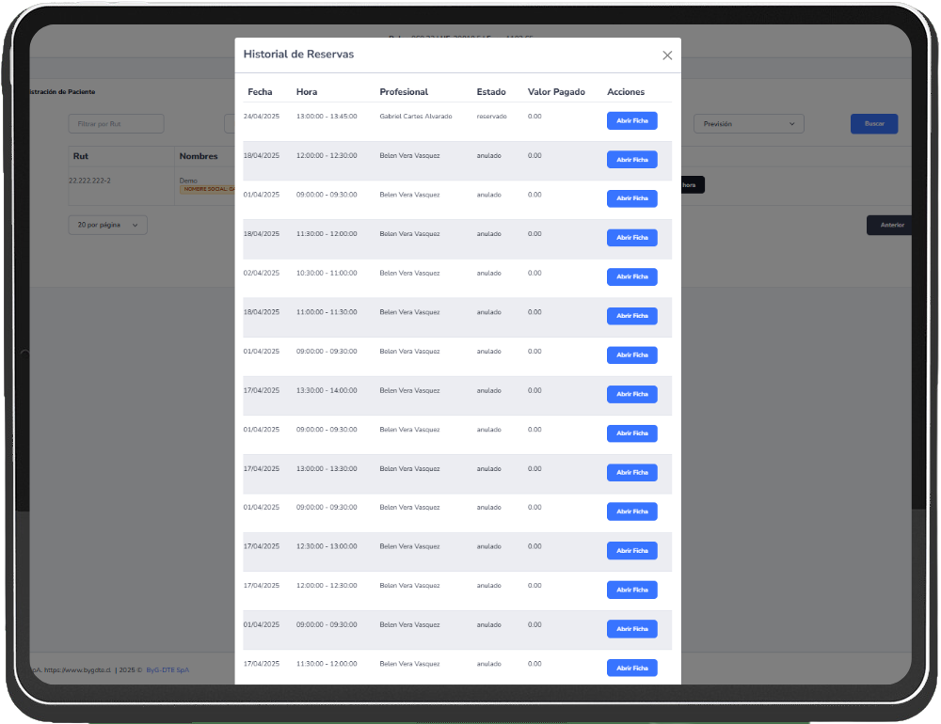Expand the Previsión dropdown
The image size is (941, 724).
748,124
